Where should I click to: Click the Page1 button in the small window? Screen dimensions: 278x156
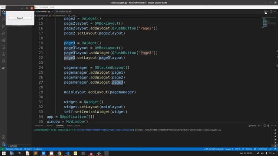(x=20, y=18)
